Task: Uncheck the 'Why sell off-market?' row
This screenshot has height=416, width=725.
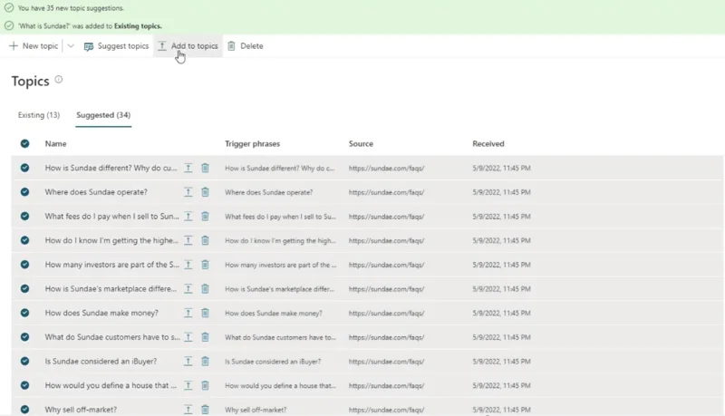Action: (25, 410)
